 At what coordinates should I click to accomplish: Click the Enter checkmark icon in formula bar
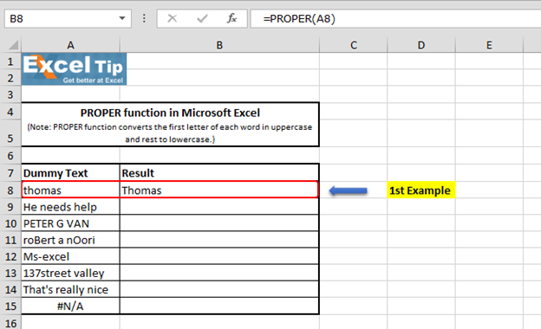coord(202,18)
